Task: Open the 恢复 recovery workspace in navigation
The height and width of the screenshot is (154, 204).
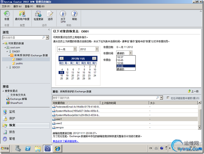Action: (26, 125)
